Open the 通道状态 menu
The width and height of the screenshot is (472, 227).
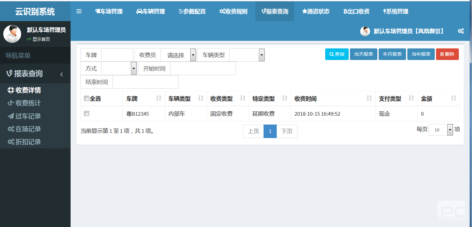point(316,12)
